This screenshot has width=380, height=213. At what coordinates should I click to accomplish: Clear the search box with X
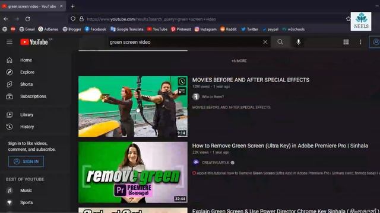point(265,42)
